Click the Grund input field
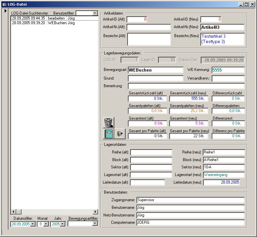257x237 pixels. pos(155,78)
